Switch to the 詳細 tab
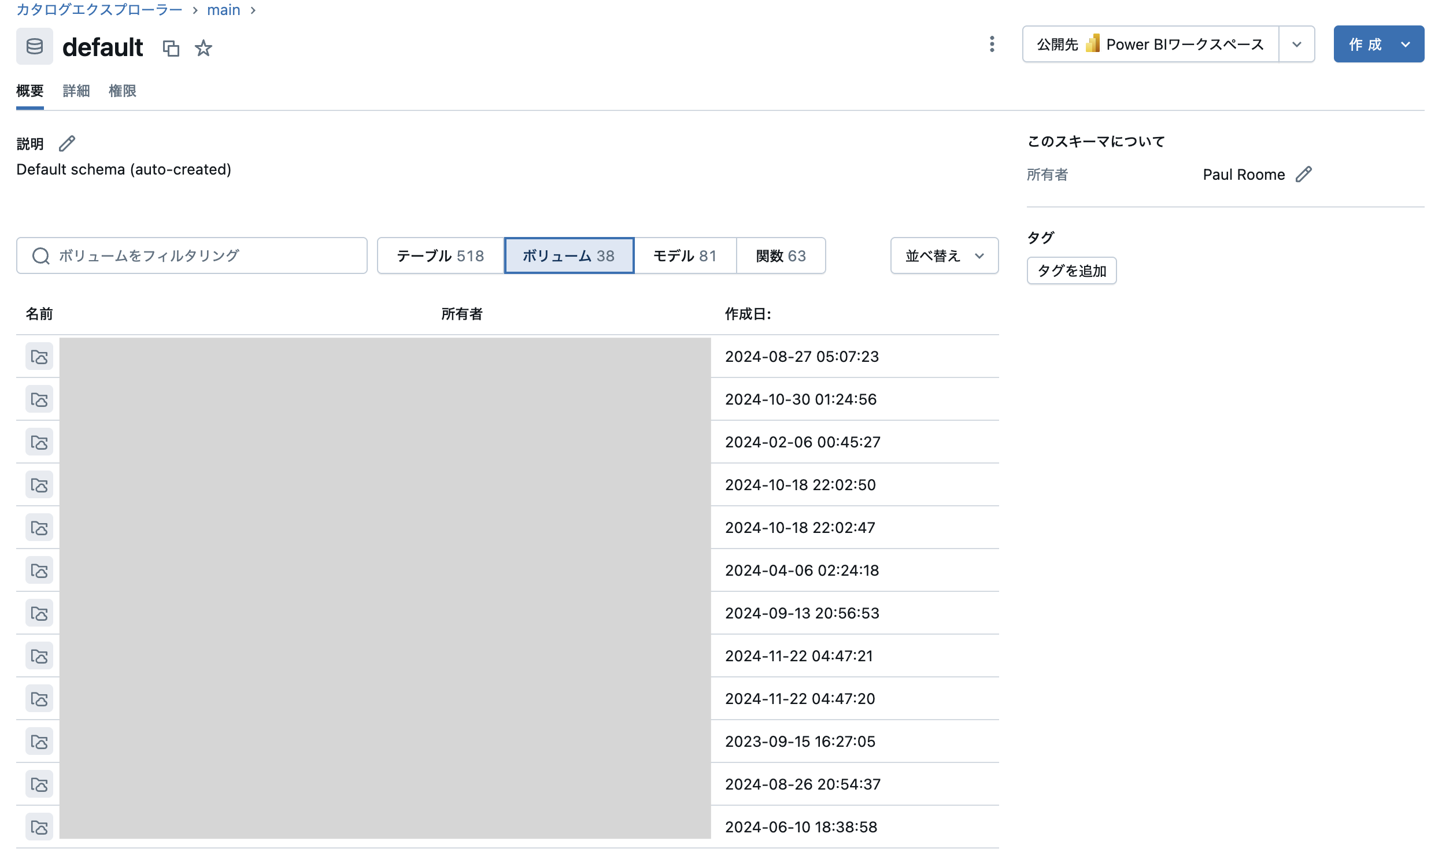The height and width of the screenshot is (852, 1442). tap(76, 91)
